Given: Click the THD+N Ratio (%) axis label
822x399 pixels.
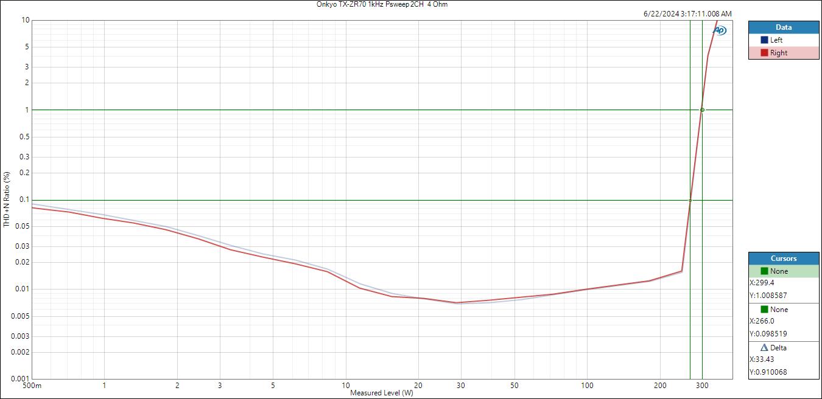Looking at the screenshot, I should 7,199.
